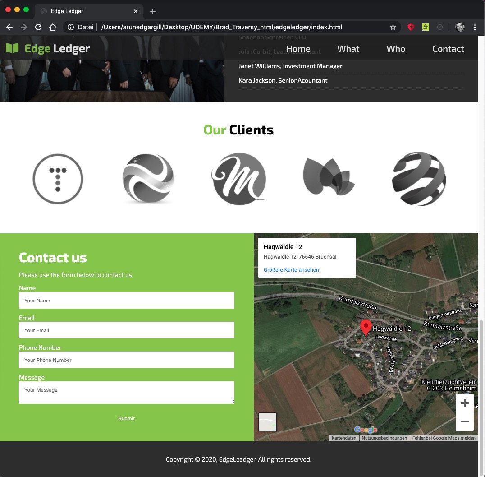Reload the Edge Ledger page
The height and width of the screenshot is (477, 485).
38,27
